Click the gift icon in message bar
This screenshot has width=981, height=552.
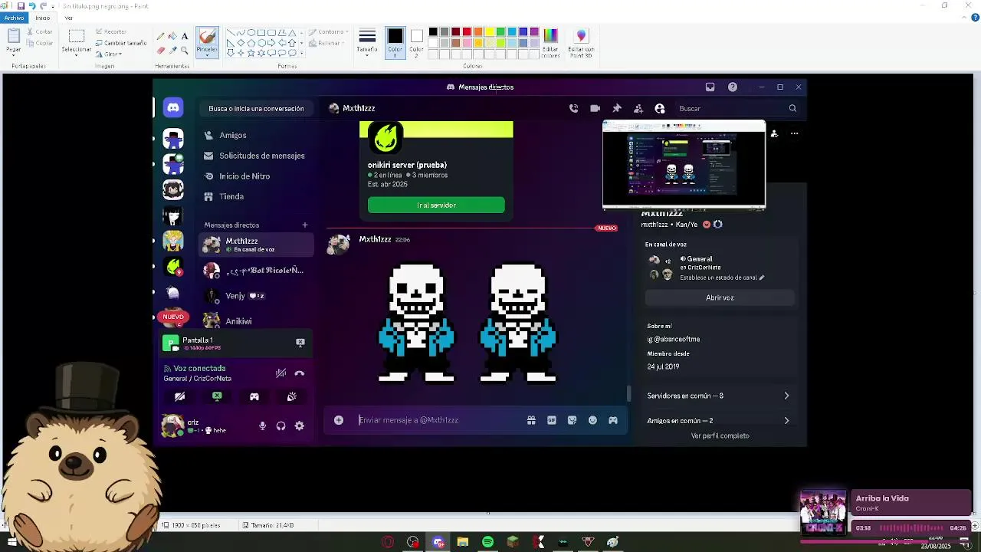[531, 420]
